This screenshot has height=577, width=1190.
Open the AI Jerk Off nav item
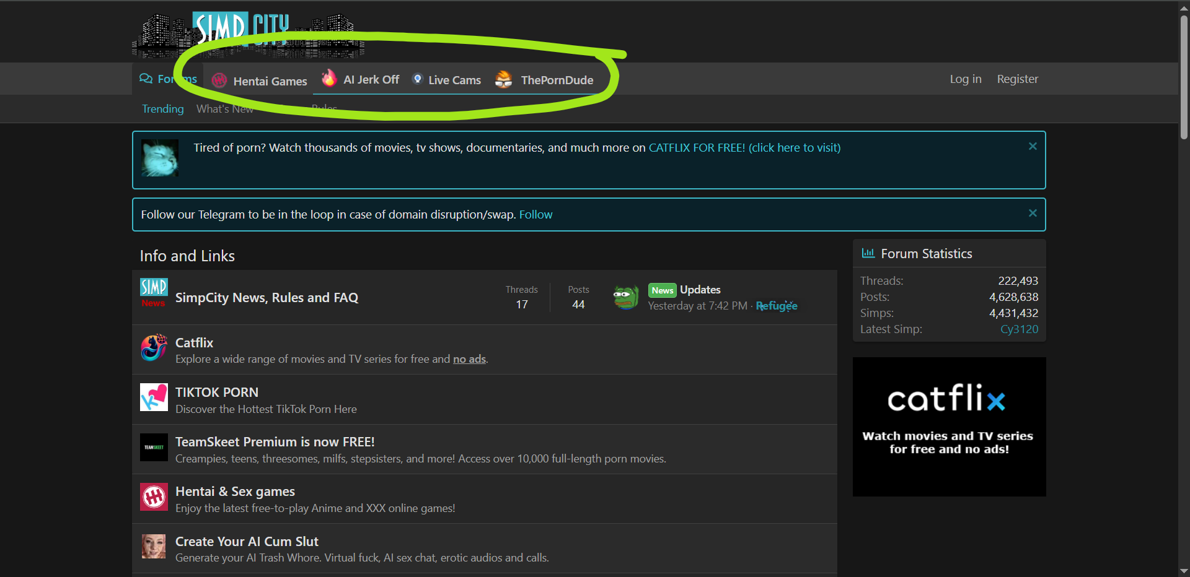371,79
